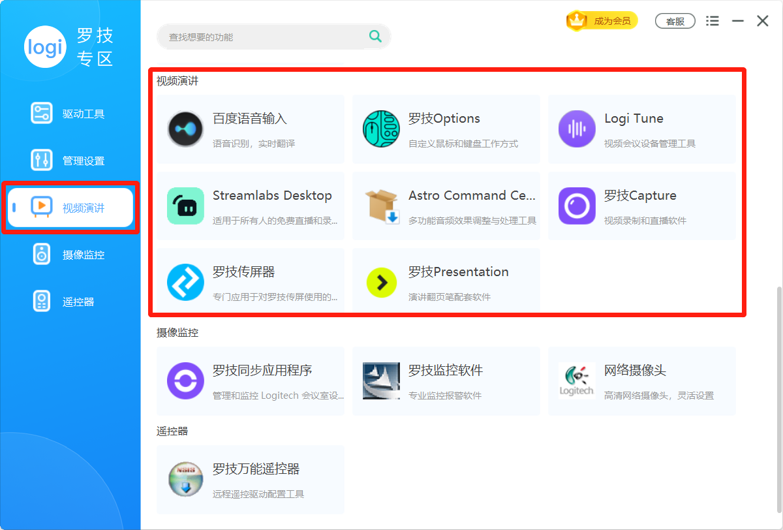Image resolution: width=783 pixels, height=530 pixels.
Task: Click the 管理设置 slider icon
Action: coord(42,161)
